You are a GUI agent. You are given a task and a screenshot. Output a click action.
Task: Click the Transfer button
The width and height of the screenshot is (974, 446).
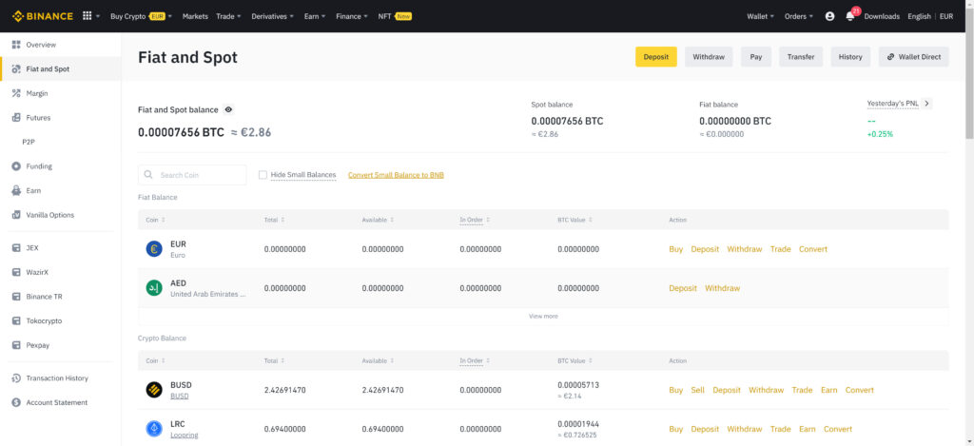(801, 56)
